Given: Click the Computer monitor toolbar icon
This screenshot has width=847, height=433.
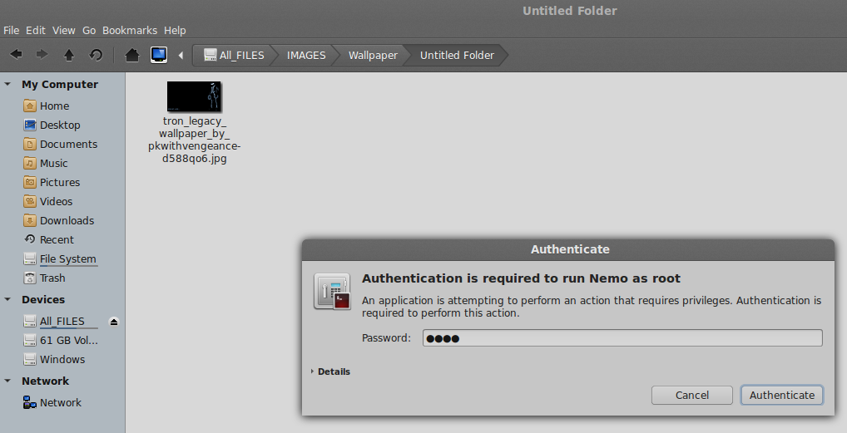Looking at the screenshot, I should coord(158,55).
